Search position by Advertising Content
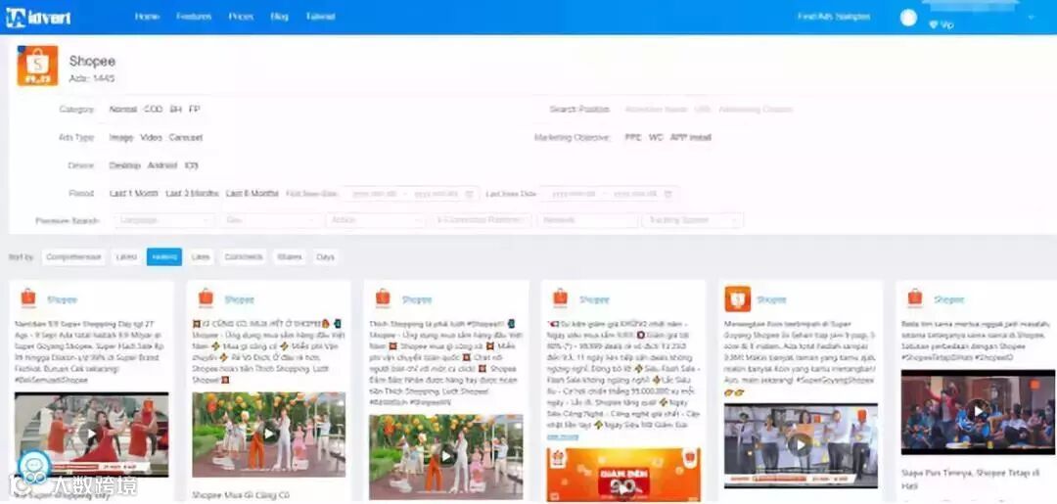The width and height of the screenshot is (1057, 504). pyautogui.click(x=756, y=110)
